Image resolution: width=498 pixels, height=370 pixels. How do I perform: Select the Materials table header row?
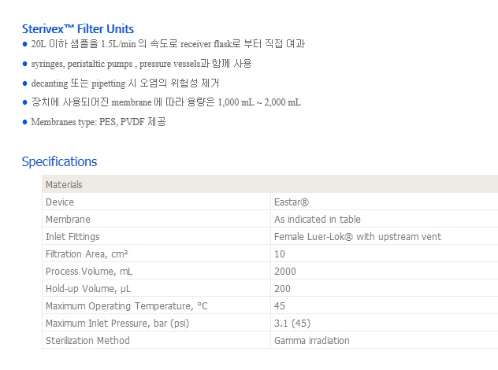coord(270,184)
